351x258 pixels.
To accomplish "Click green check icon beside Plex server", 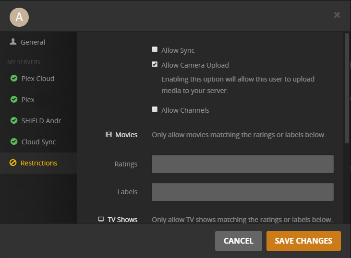I will pos(14,99).
